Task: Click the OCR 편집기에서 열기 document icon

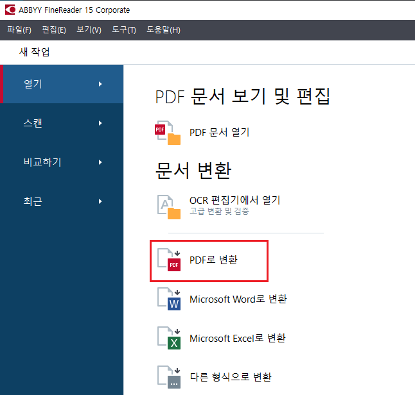Action: tap(169, 207)
